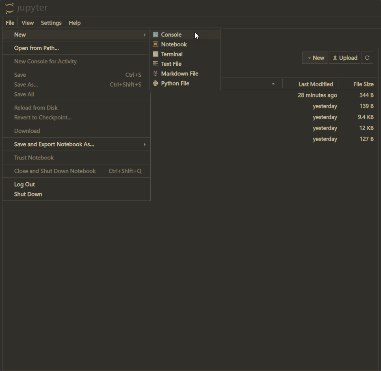Select Text File in the New submenu

click(x=185, y=64)
